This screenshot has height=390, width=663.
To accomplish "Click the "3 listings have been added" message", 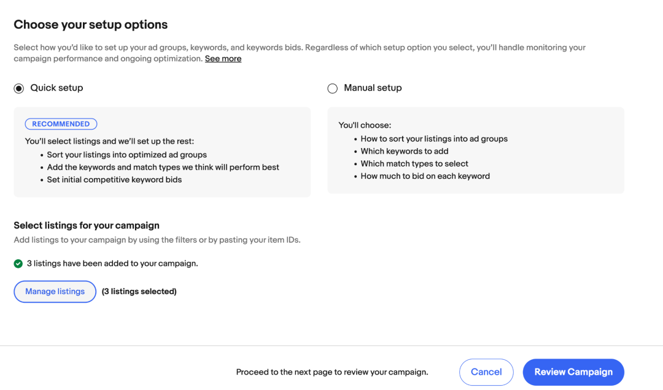I will click(112, 264).
